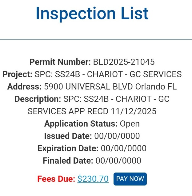Click the Address label

pyautogui.click(x=24, y=87)
